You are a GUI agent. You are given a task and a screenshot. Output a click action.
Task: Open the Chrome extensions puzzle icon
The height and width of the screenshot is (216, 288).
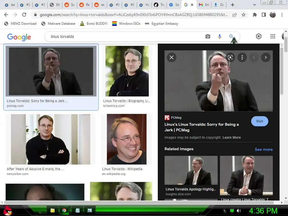(x=255, y=15)
